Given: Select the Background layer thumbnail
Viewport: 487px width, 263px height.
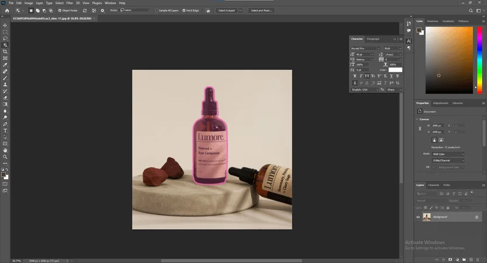Looking at the screenshot, I should point(427,217).
